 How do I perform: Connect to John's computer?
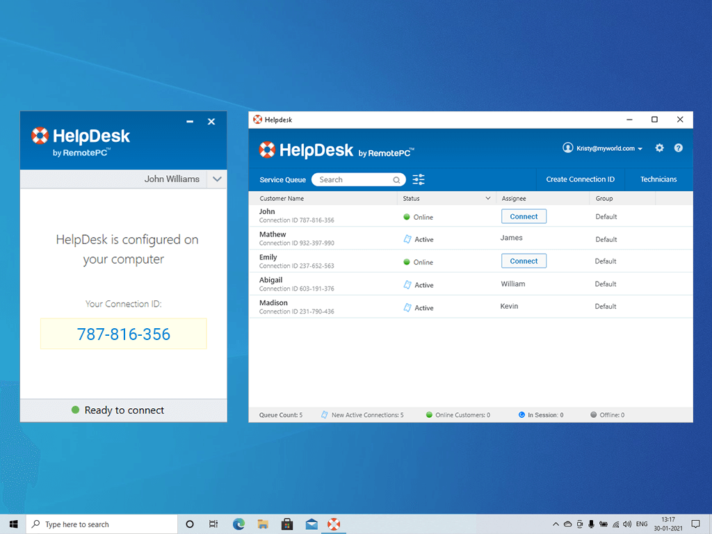coord(524,217)
